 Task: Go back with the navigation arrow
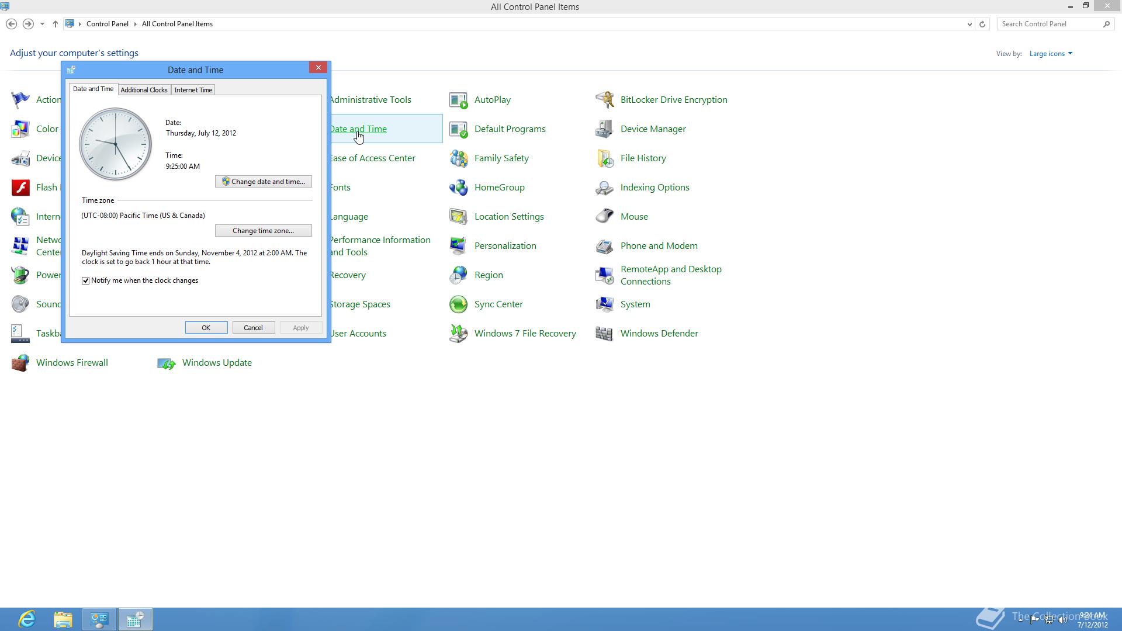(x=11, y=24)
